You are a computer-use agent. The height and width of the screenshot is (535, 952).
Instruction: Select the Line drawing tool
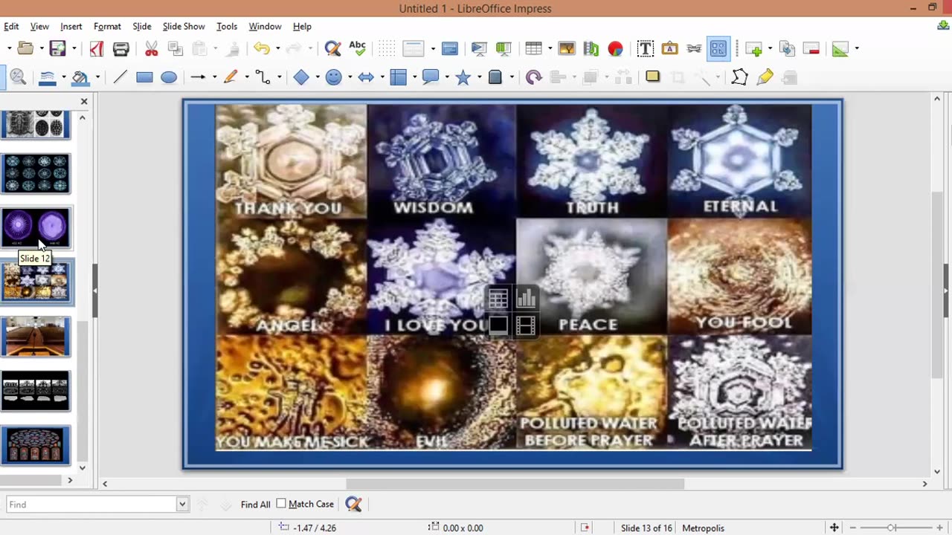120,77
